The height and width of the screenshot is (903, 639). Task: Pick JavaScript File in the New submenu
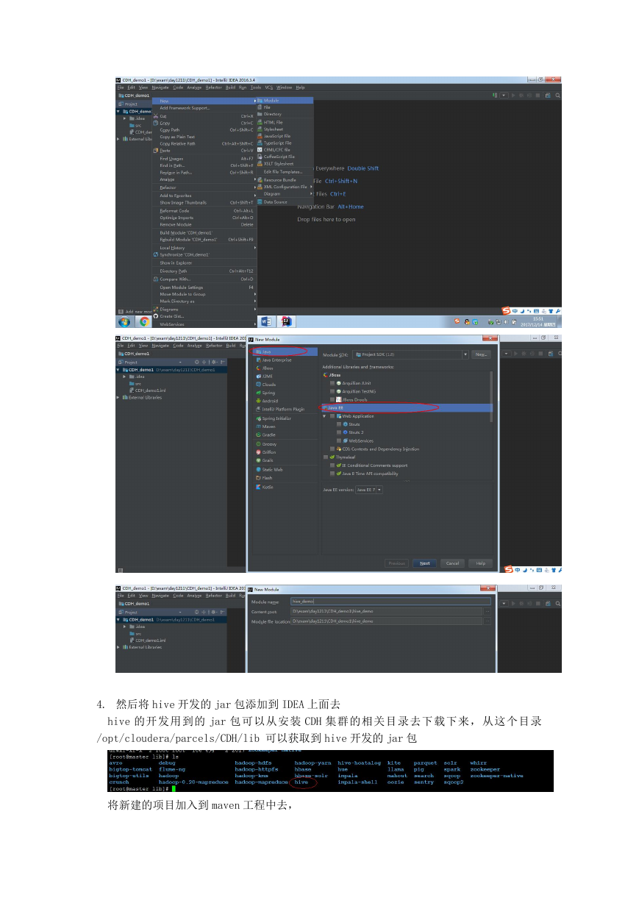point(285,136)
